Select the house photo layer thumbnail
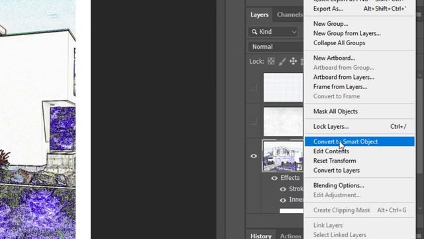The image size is (424, 239). [x=283, y=156]
